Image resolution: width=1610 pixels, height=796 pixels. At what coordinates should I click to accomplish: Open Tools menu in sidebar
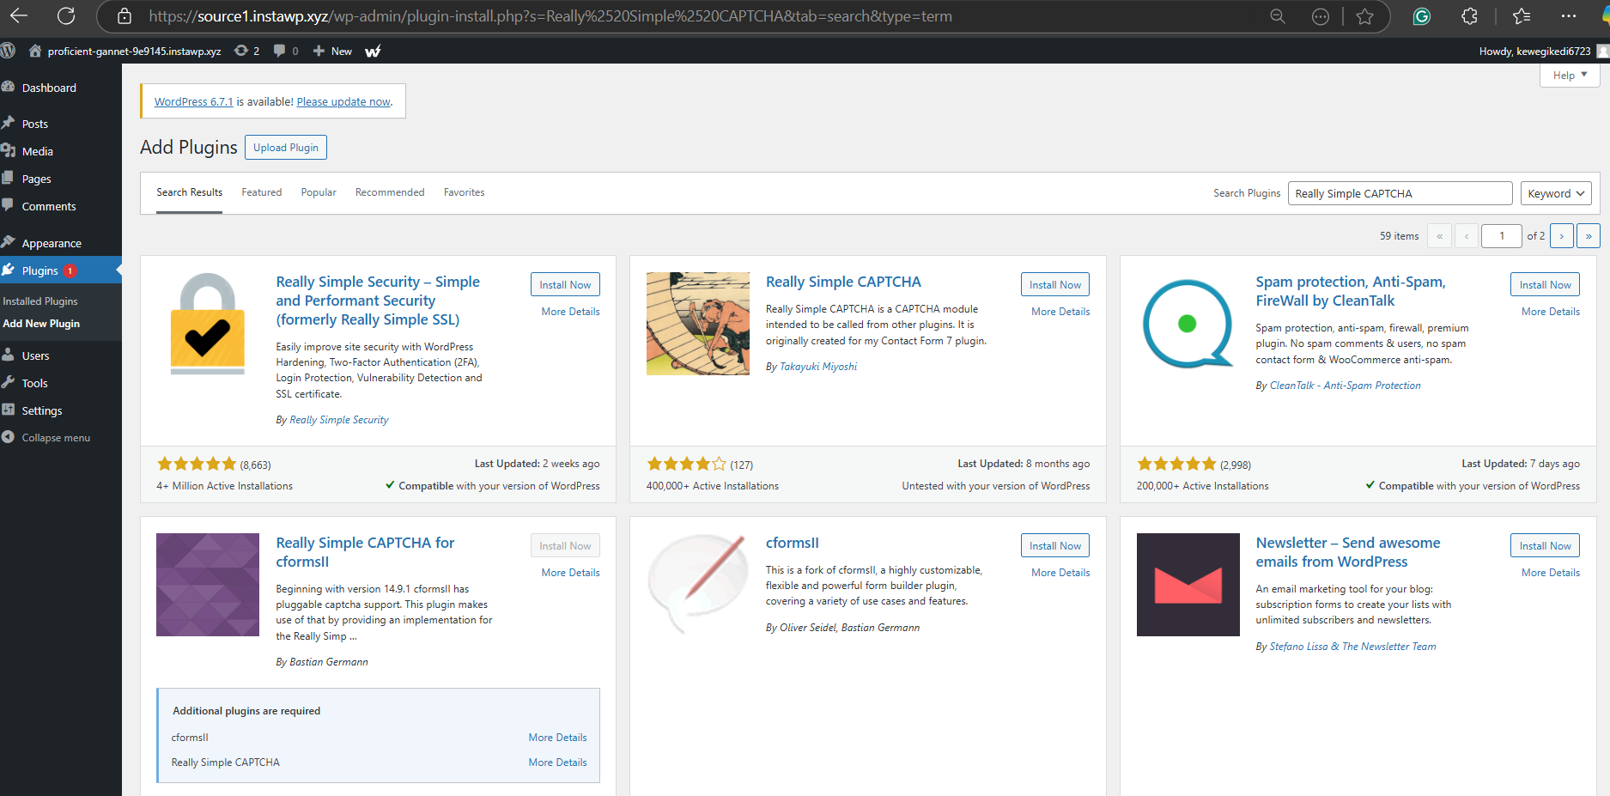tap(35, 383)
